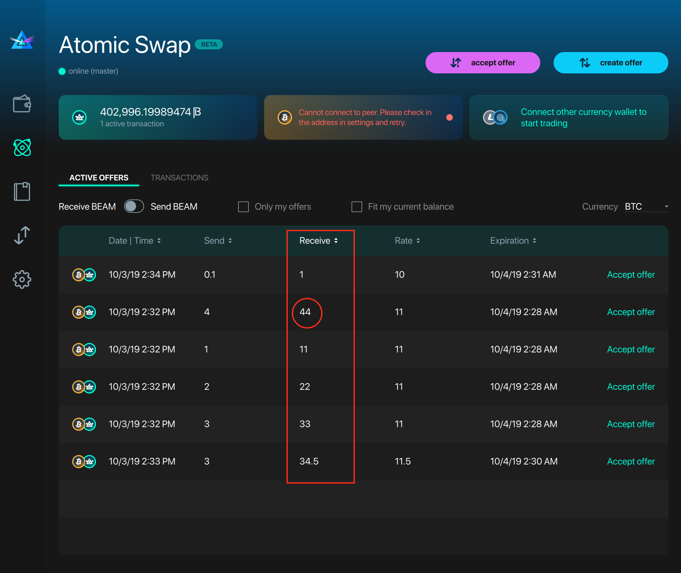
Task: Sort by Expiration column header
Action: 513,241
